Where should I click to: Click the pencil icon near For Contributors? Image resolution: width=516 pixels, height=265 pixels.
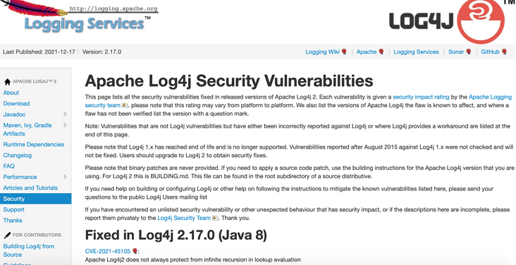7,235
